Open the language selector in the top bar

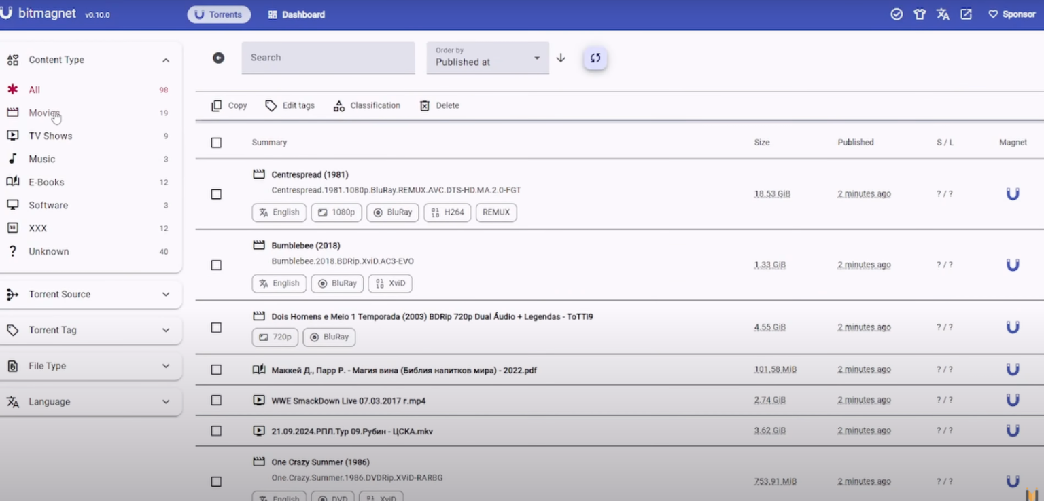943,14
